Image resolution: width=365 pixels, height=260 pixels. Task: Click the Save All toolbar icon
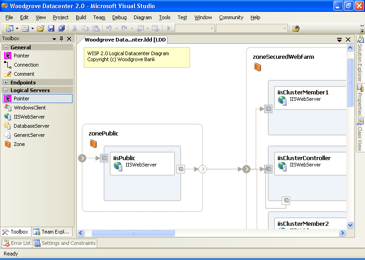pyautogui.click(x=61, y=28)
